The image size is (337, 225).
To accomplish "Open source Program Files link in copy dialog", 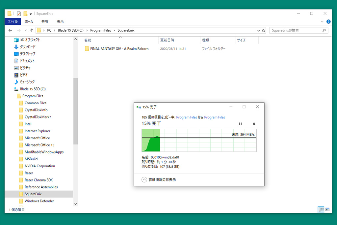I will pos(187,117).
